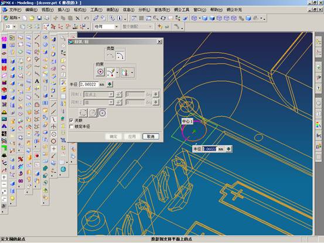324x243 pixels.
Task: Select the Line tool icon
Action: pos(37,37)
